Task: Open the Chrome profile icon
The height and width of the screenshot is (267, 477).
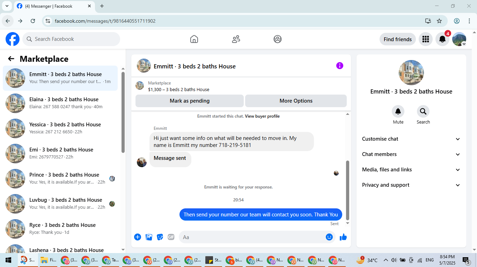Action: (x=457, y=21)
